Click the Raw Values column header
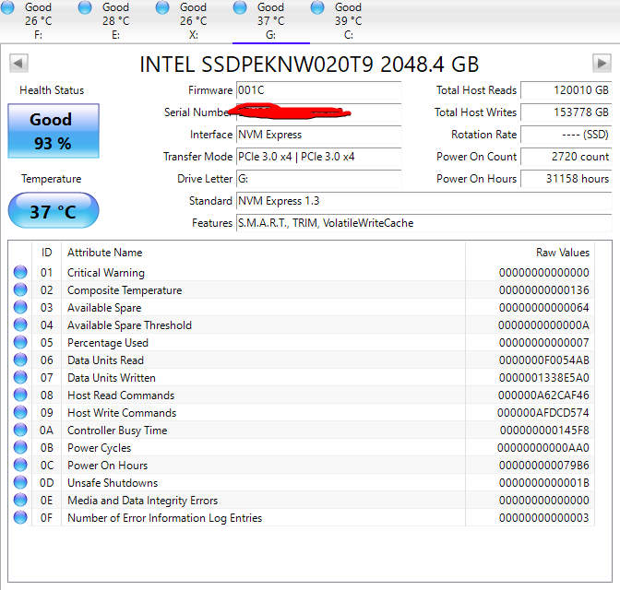 pyautogui.click(x=531, y=252)
